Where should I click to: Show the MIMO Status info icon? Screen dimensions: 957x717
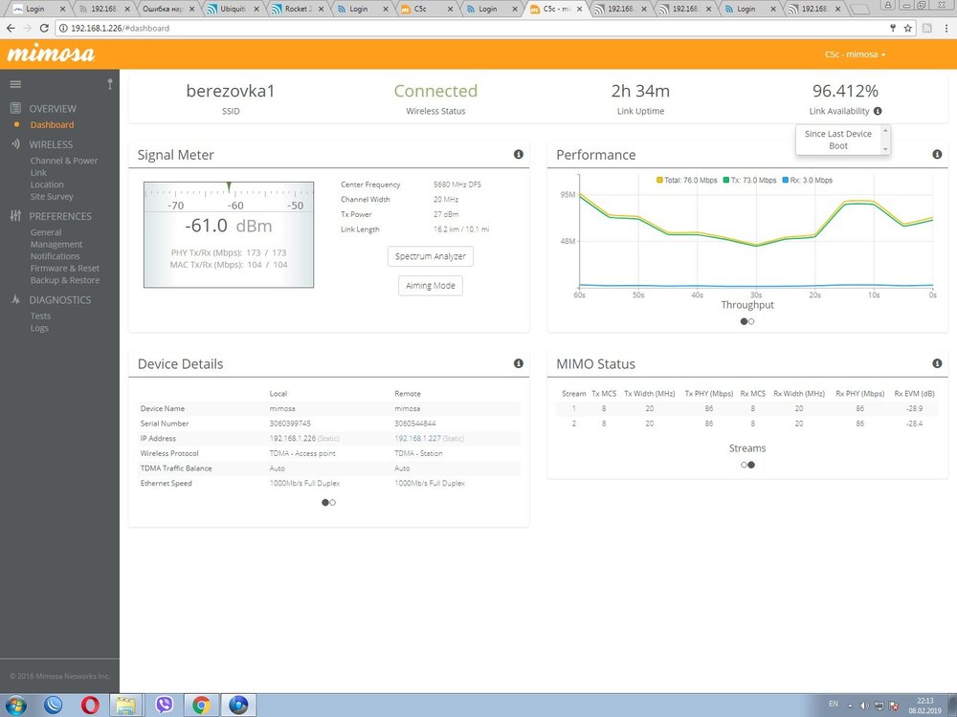pos(937,363)
